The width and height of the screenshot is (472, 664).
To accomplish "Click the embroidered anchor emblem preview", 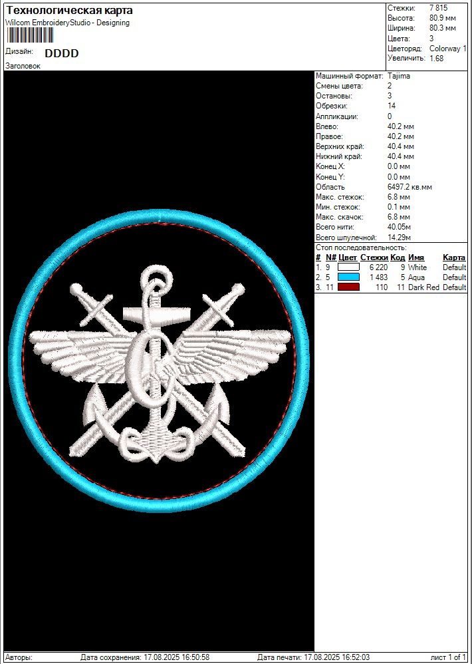I will tap(159, 361).
